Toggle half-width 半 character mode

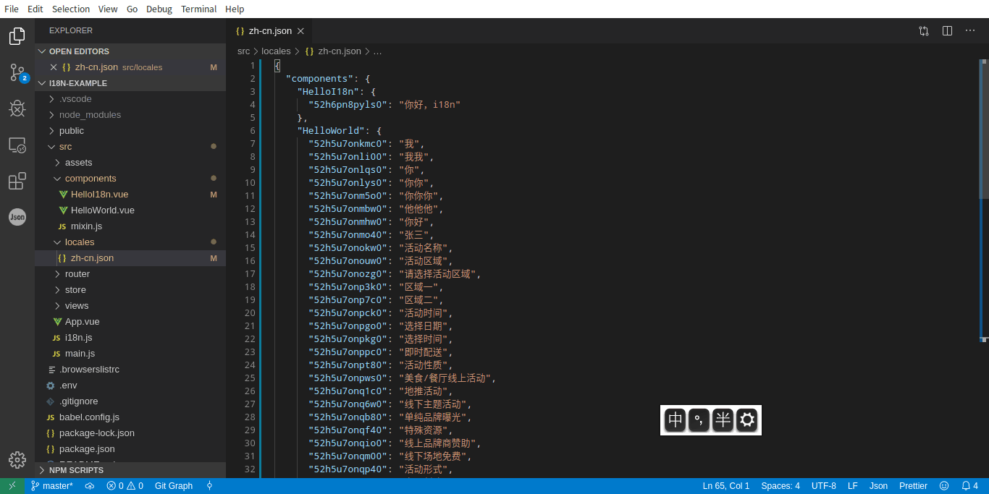point(723,420)
